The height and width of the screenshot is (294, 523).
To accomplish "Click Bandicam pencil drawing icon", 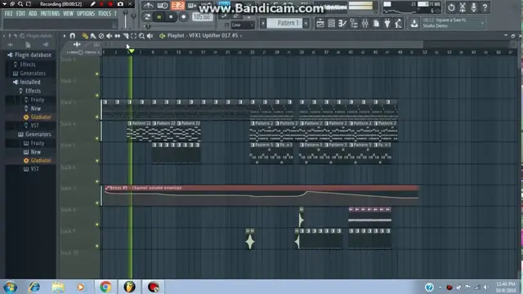I will [92, 4].
